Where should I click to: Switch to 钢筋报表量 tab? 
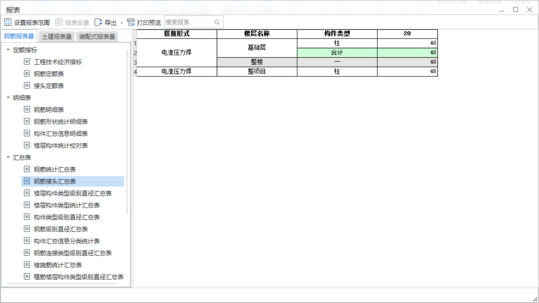click(19, 36)
